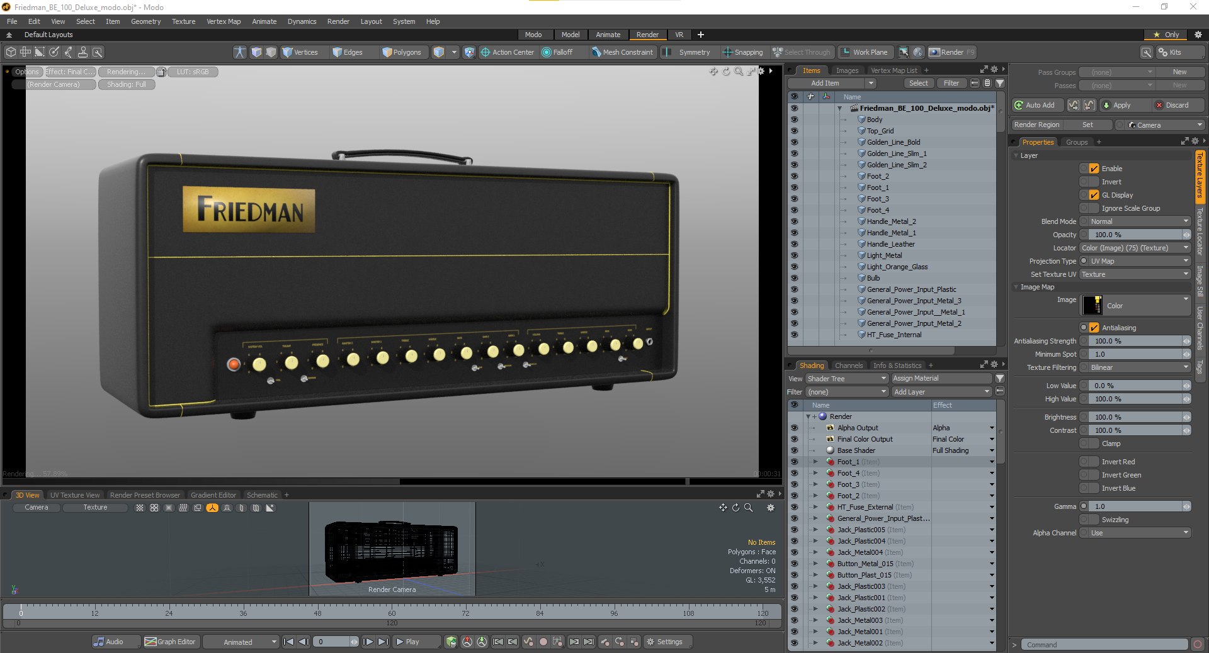Image resolution: width=1209 pixels, height=653 pixels.
Task: Go to the first frame in the timeline
Action: coord(288,642)
